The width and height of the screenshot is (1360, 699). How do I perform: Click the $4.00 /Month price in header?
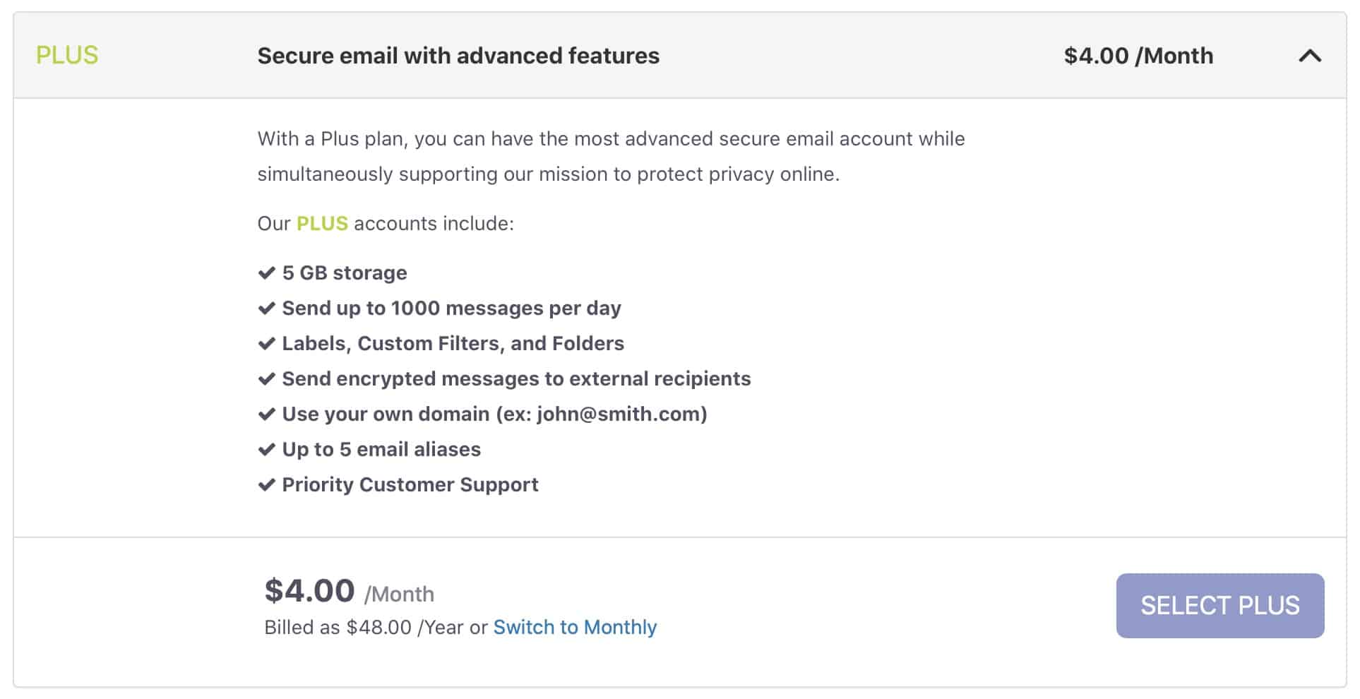(x=1138, y=56)
